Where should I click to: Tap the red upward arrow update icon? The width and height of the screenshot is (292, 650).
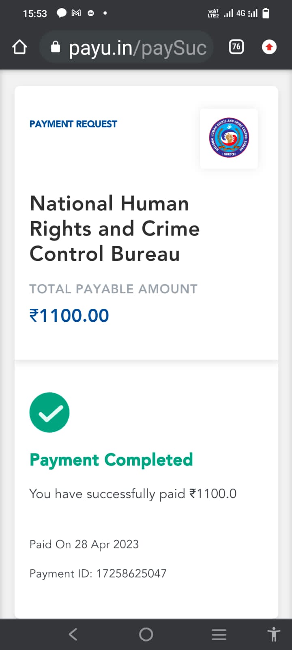269,47
